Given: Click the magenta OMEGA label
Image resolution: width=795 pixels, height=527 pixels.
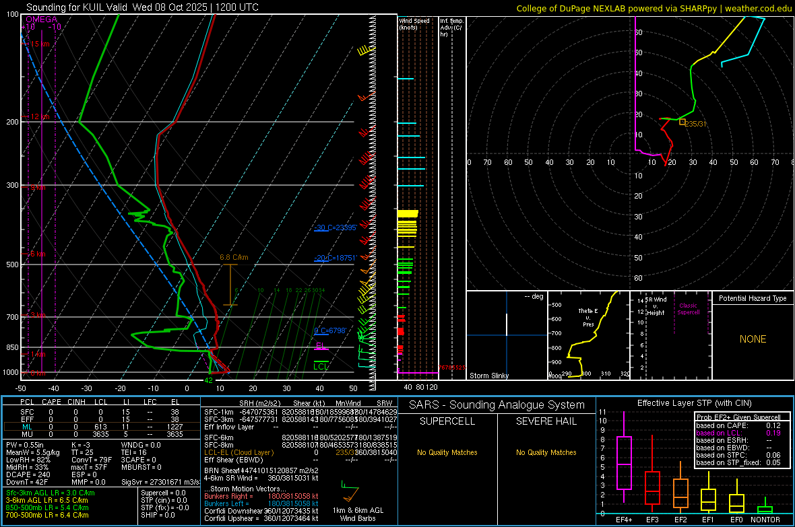Looking at the screenshot, I should pos(41,20).
